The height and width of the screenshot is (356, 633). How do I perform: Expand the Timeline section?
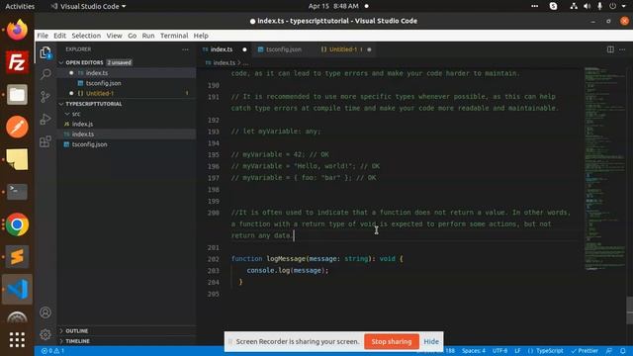(x=77, y=341)
